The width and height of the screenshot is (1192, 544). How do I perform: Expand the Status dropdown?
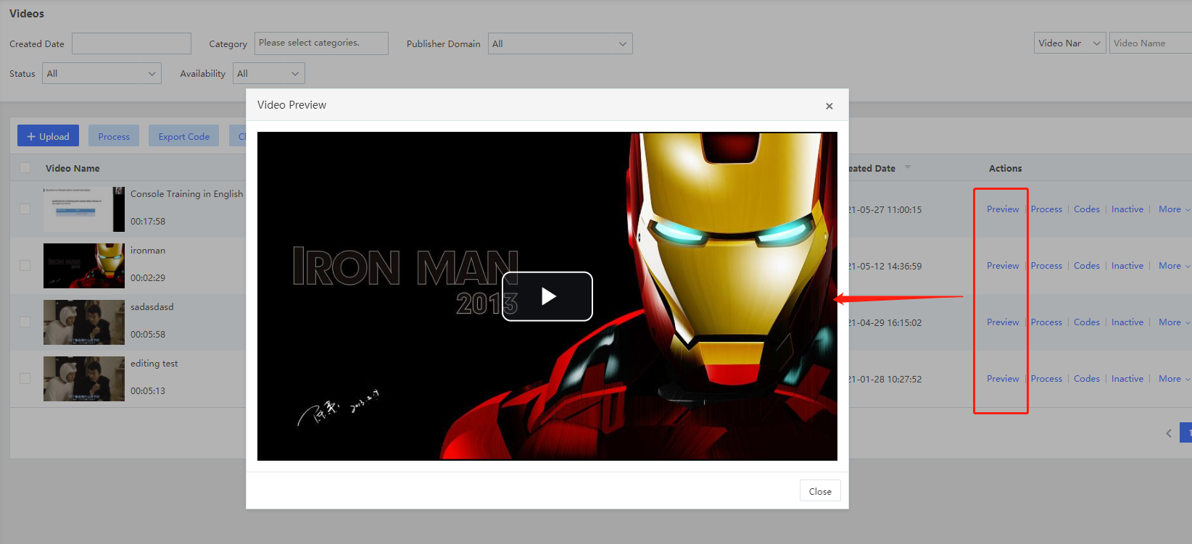[102, 73]
